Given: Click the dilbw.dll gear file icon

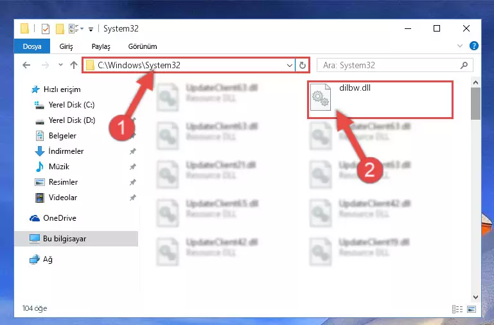Looking at the screenshot, I should (x=321, y=97).
